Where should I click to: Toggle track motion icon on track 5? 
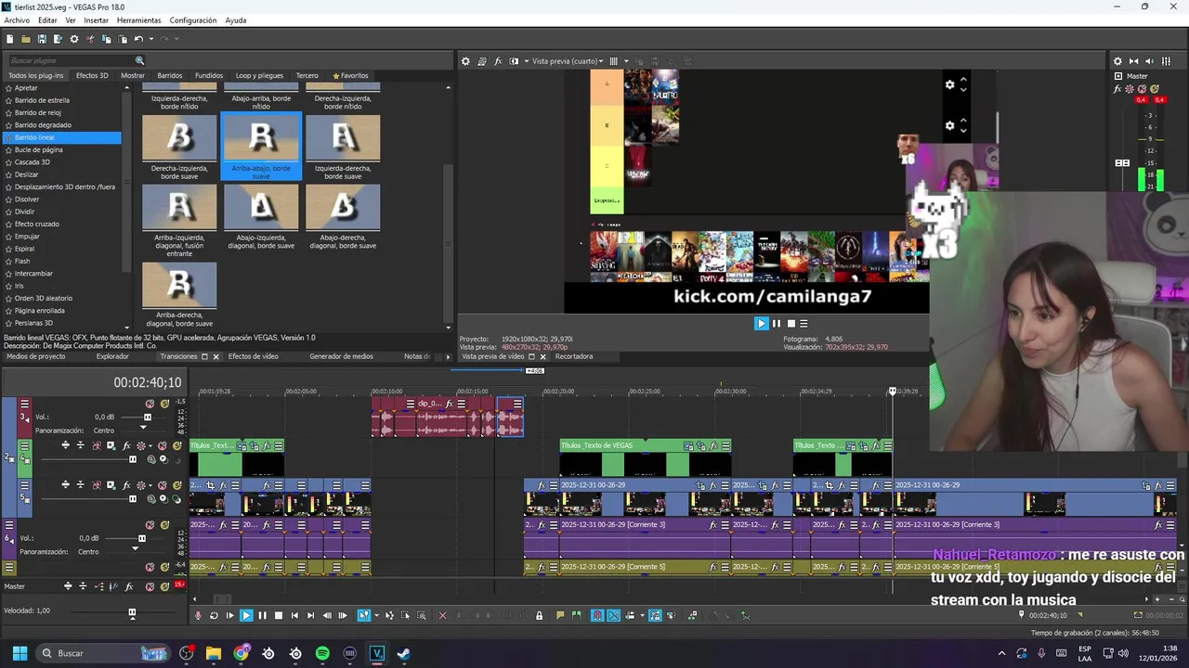pos(111,485)
